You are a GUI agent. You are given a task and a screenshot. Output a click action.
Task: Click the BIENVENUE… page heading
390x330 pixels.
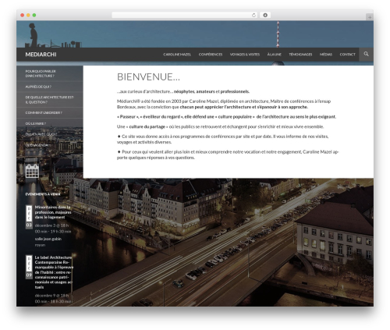click(x=148, y=77)
